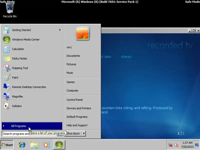Open Solitaire card icon
Viewport: 200px width, 150px height.
6,106
